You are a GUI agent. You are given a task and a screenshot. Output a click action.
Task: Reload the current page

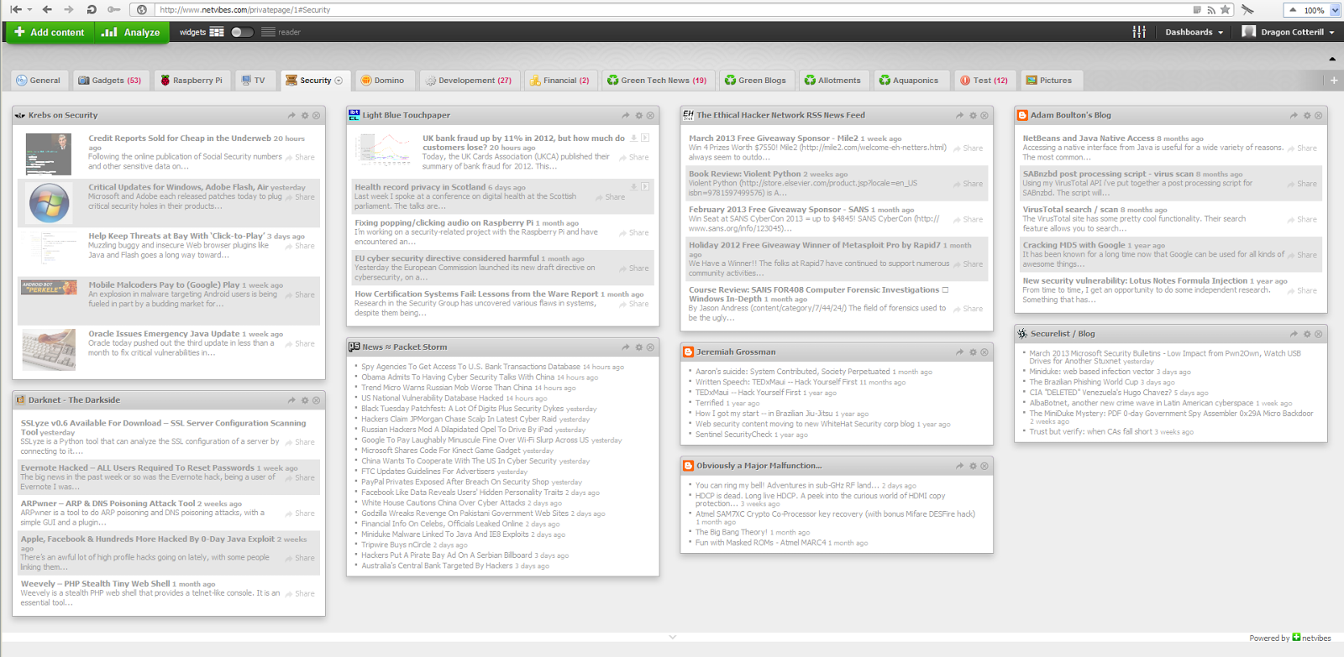pyautogui.click(x=92, y=9)
